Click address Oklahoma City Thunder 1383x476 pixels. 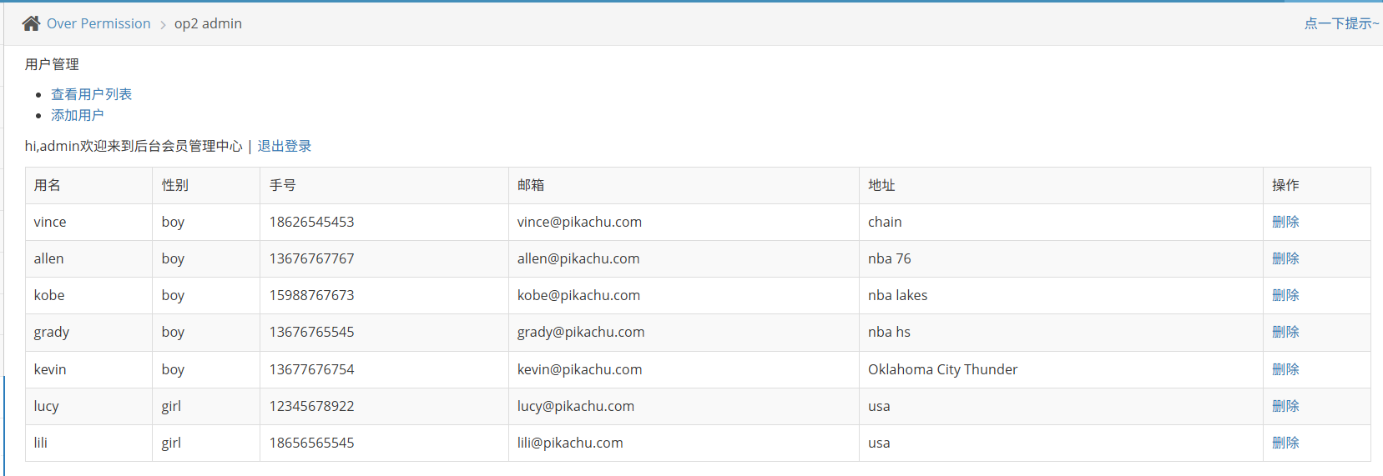[943, 369]
